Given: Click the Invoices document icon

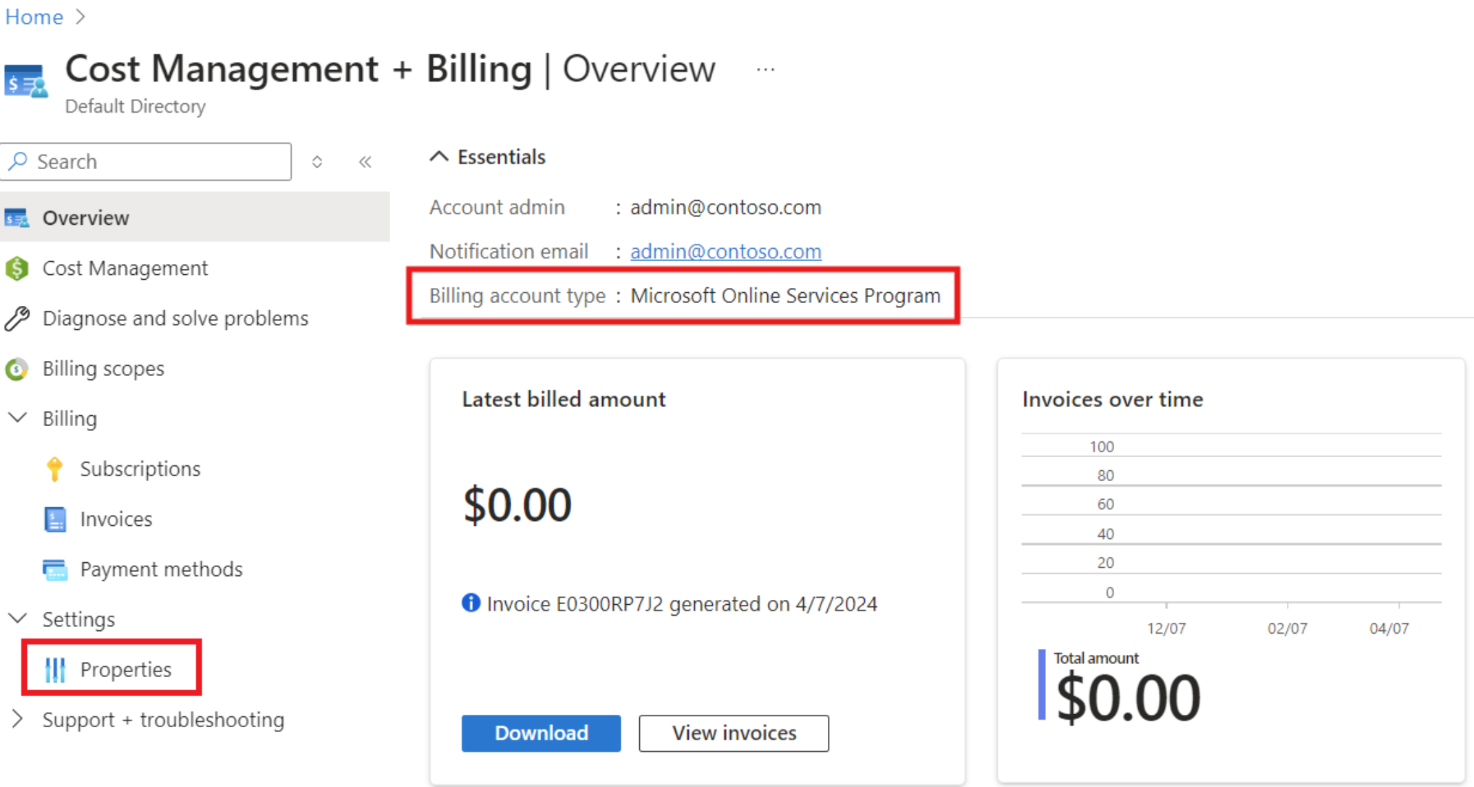Looking at the screenshot, I should (x=55, y=519).
